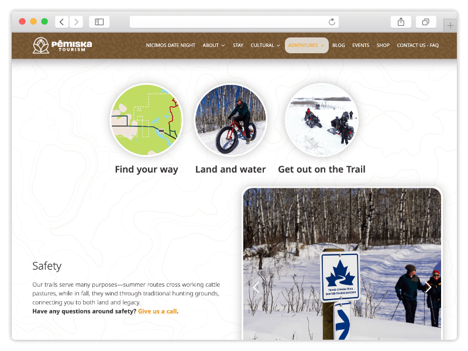Go to previous slide in photo carousel

256,287
